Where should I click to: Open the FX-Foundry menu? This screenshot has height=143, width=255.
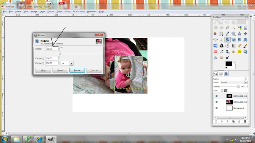[x=79, y=12]
